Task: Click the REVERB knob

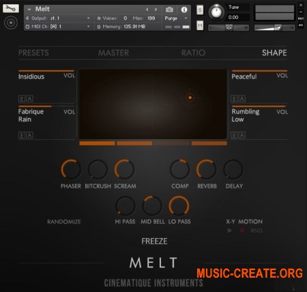Action: [x=207, y=169]
